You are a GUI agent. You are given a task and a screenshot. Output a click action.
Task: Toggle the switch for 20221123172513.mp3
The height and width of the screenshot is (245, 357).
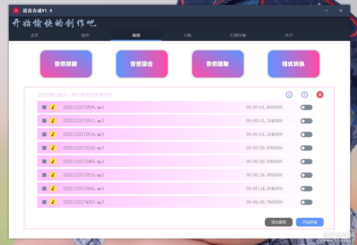point(306,121)
